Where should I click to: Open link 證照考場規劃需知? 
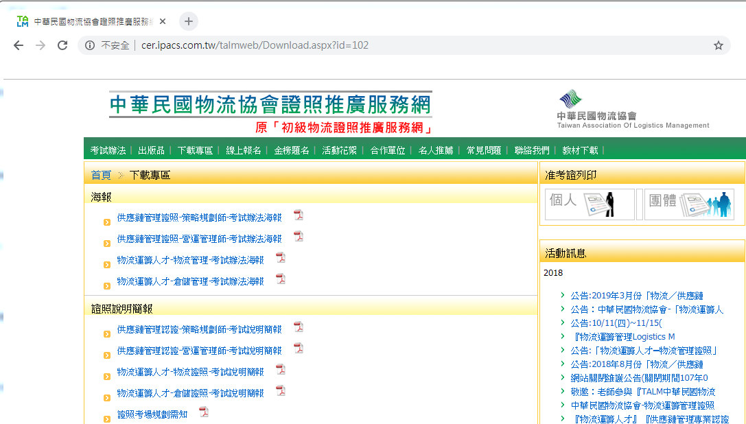pyautogui.click(x=152, y=414)
